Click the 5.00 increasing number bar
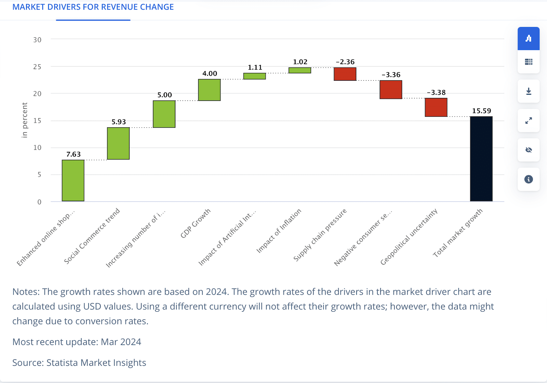 [164, 114]
